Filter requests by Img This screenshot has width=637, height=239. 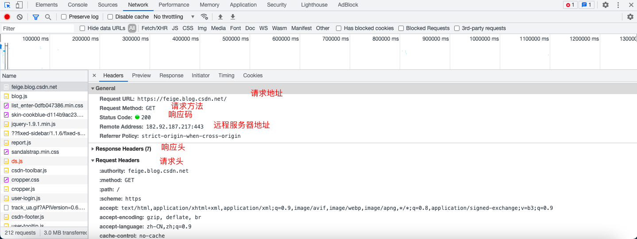202,28
